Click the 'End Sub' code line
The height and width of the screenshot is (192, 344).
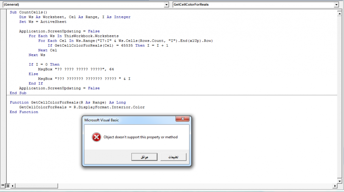coord(18,93)
